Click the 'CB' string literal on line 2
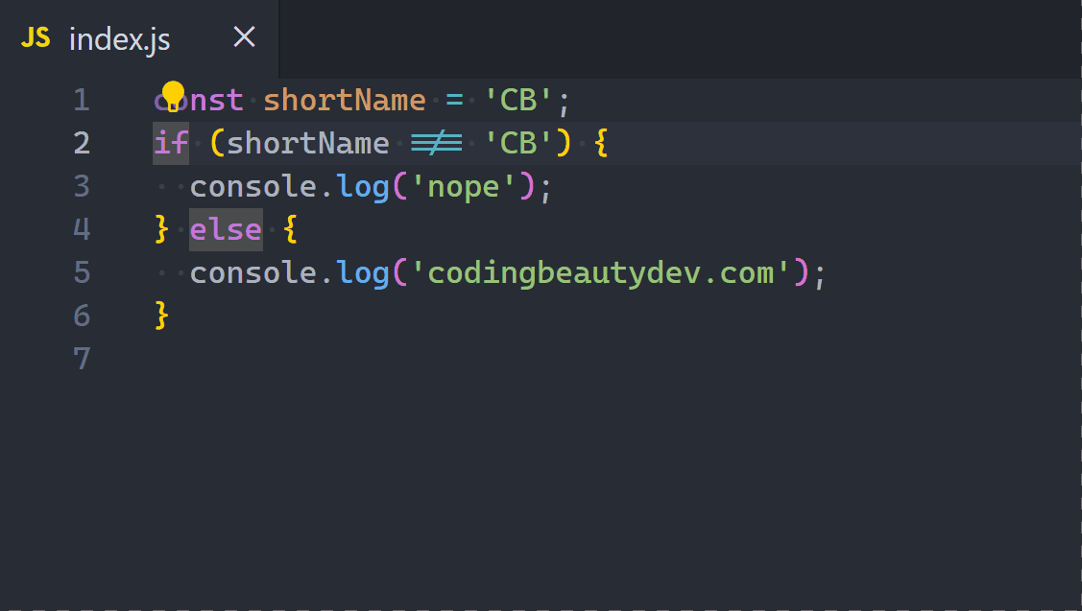 (x=520, y=142)
